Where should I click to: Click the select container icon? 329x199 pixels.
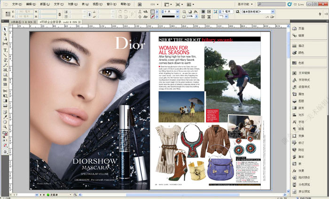(140, 12)
